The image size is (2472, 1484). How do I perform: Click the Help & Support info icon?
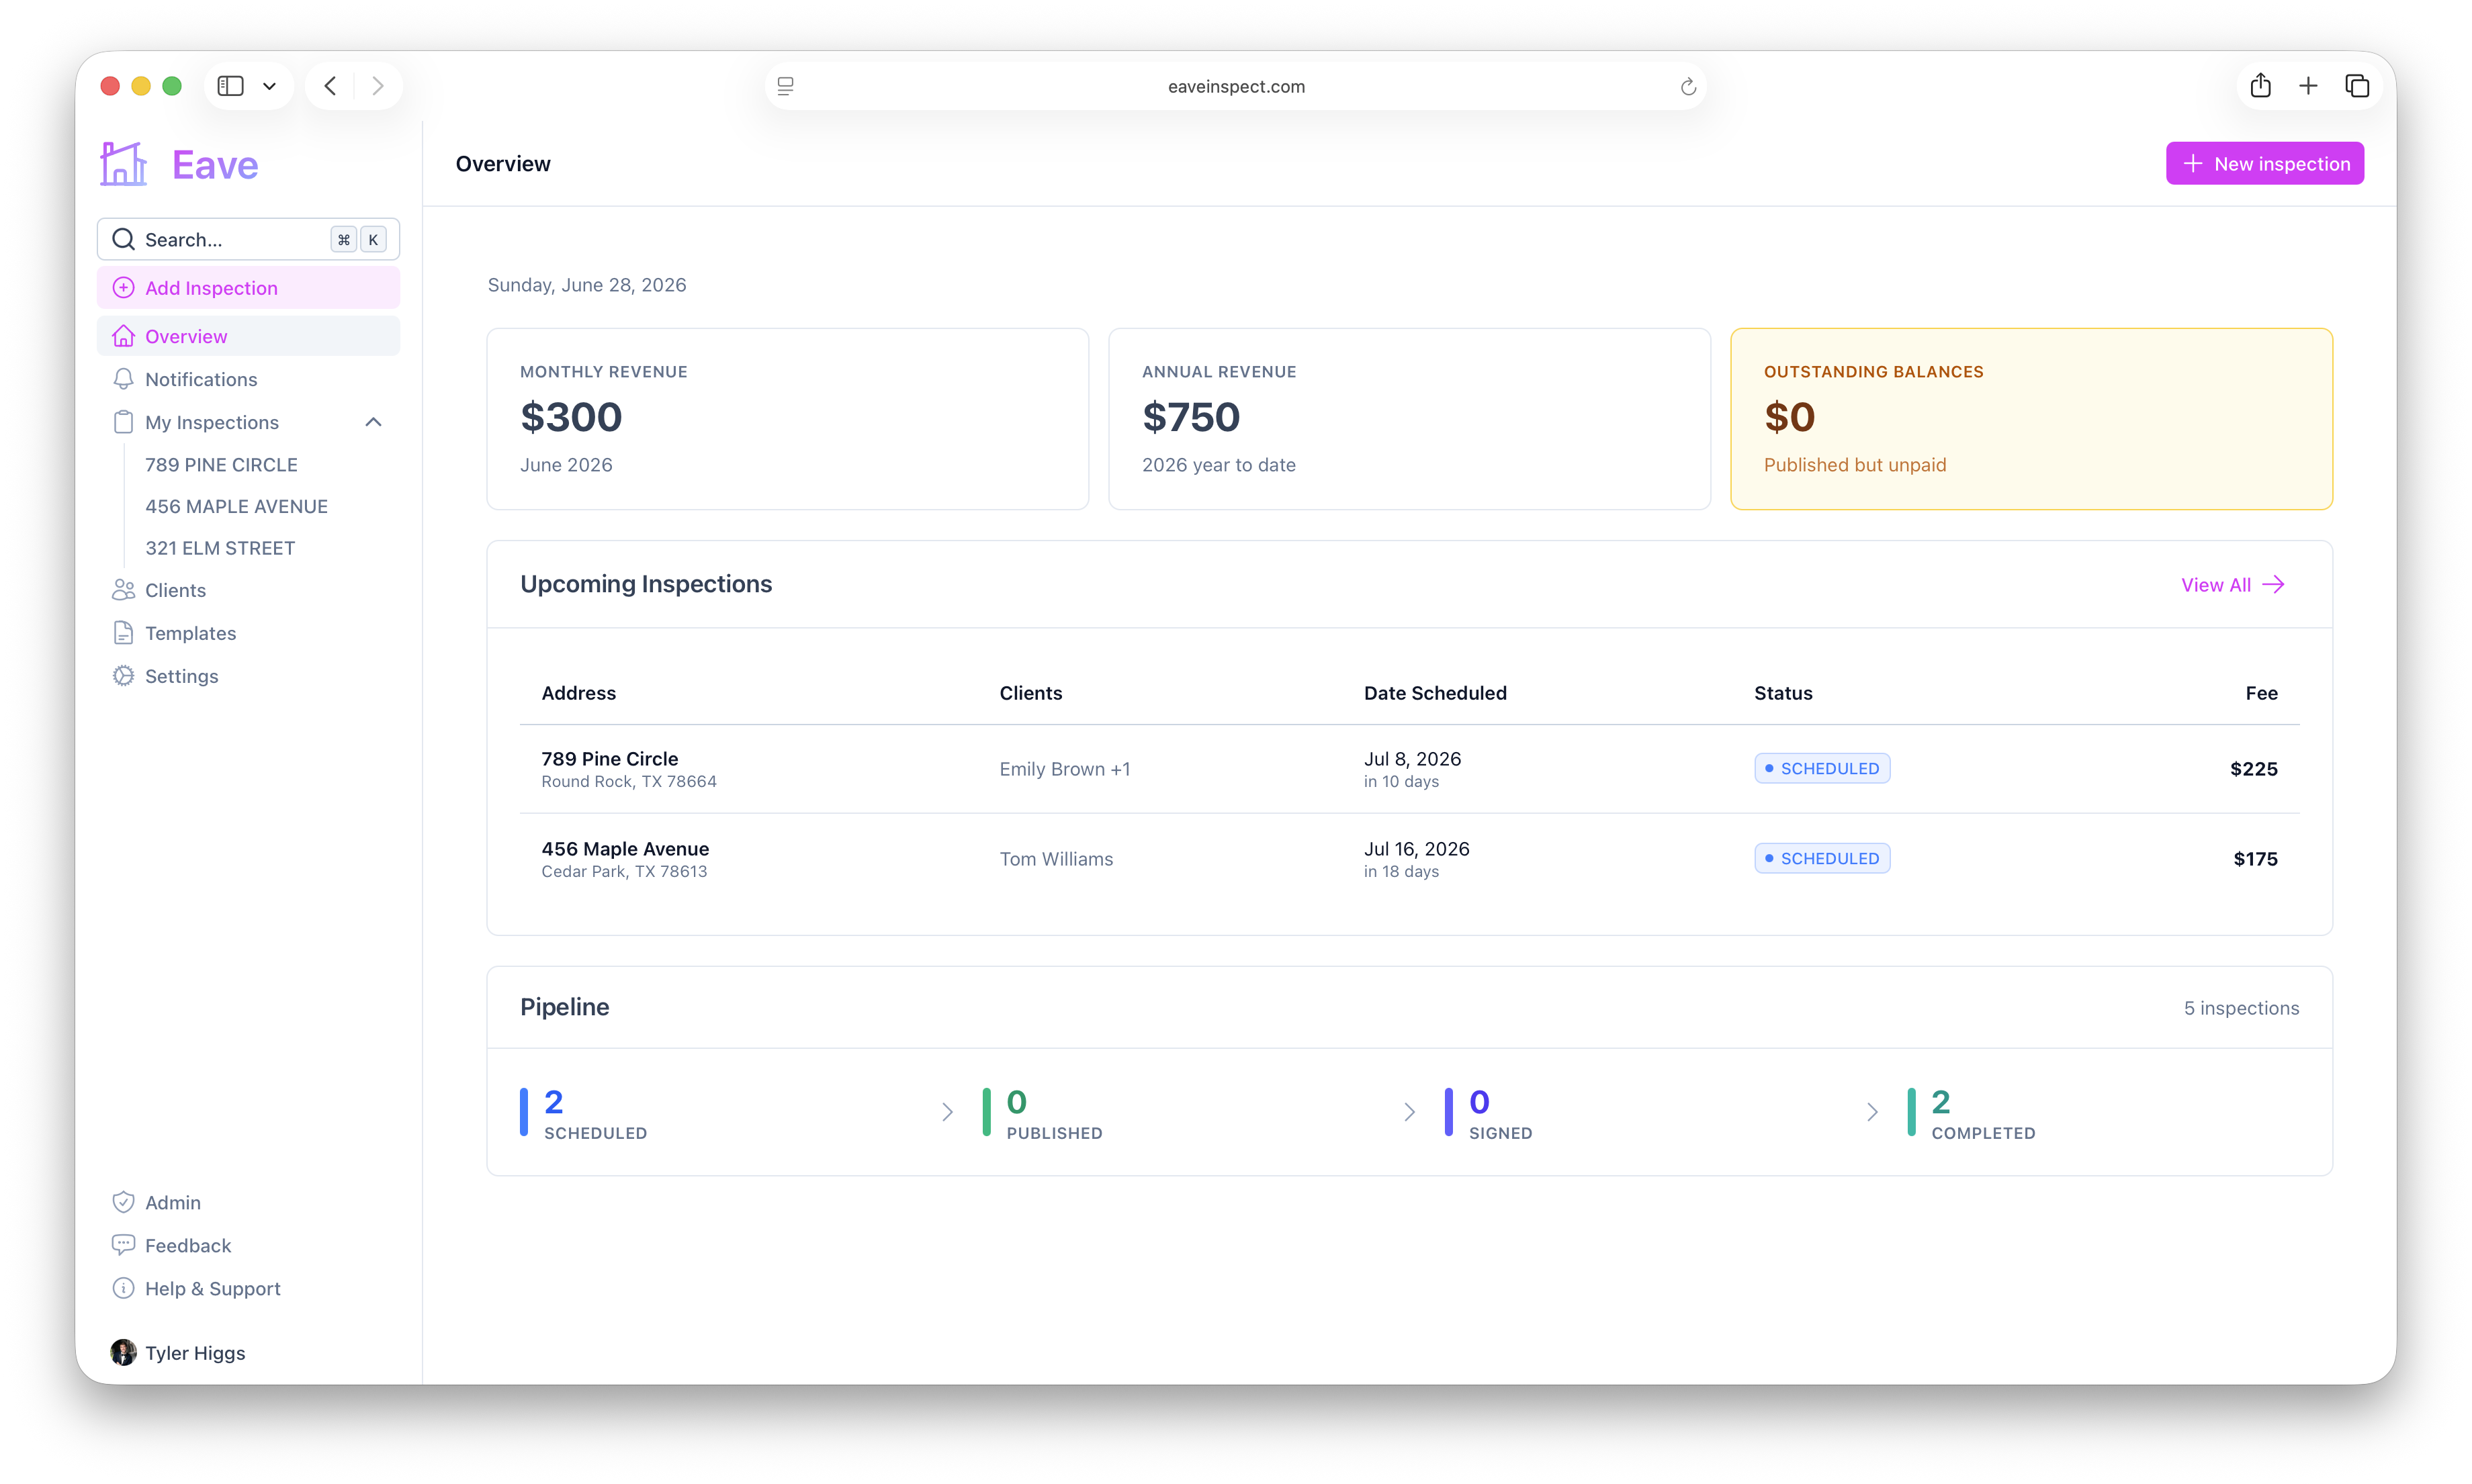(123, 1288)
